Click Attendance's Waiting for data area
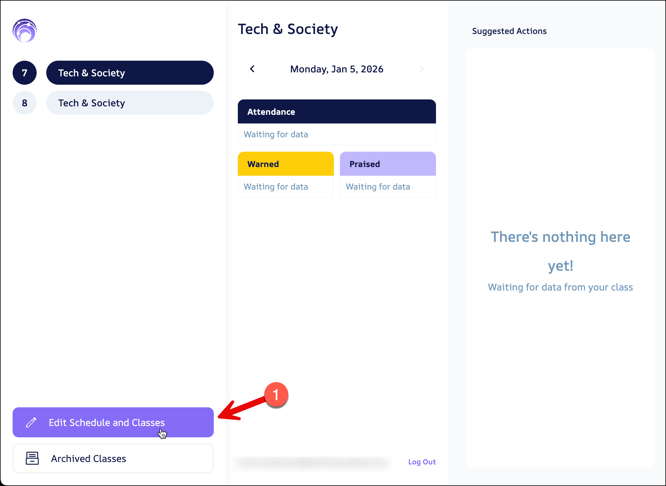This screenshot has width=666, height=486. [337, 135]
